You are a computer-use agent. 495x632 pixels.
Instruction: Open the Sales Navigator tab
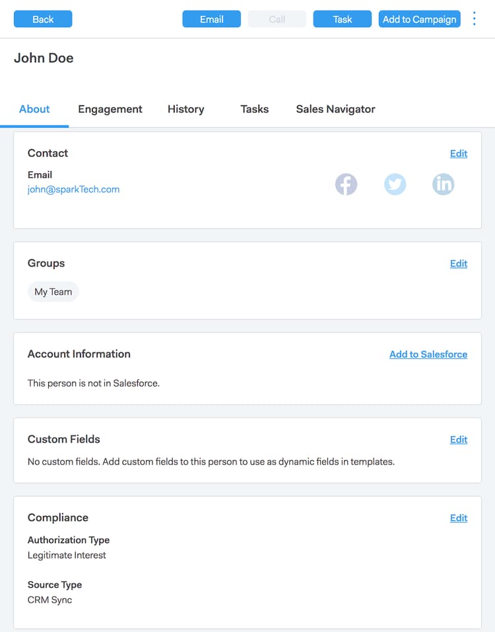tap(335, 110)
